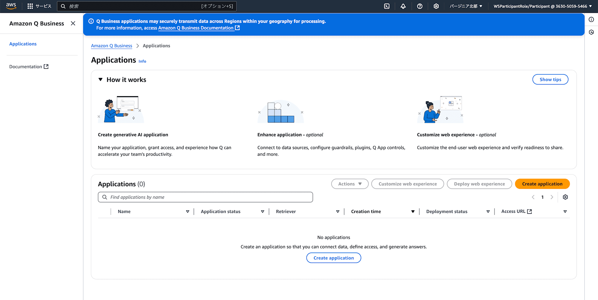Click the Applications breadcrumb text

point(156,46)
